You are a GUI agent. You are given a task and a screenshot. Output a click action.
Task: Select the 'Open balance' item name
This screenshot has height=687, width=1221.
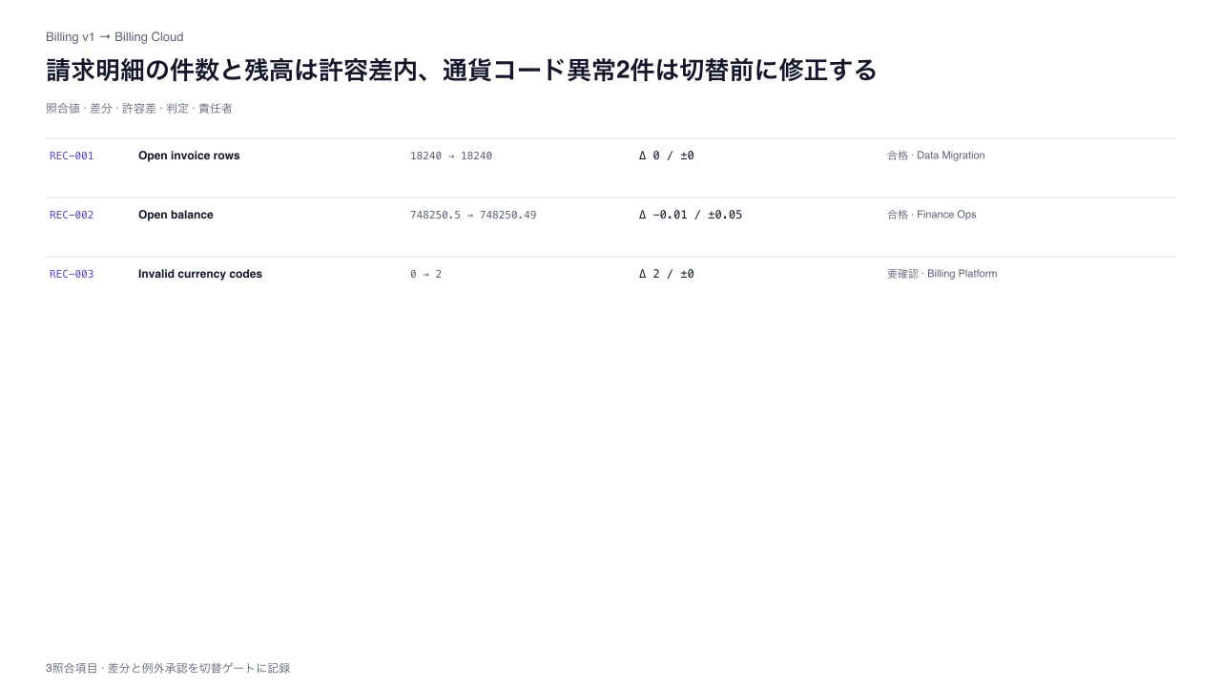(176, 215)
